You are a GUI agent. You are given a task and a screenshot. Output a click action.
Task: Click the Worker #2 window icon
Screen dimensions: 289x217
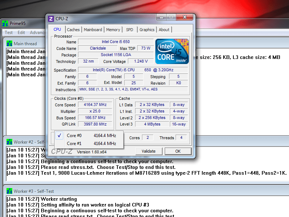point(9,142)
